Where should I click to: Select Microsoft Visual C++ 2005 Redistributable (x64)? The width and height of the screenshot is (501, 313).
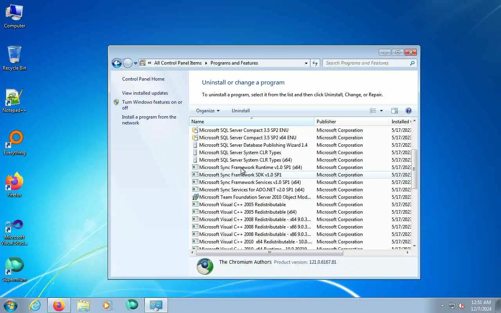[301, 212]
